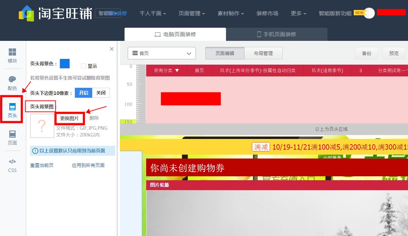Click the 更换图片 button

tap(70, 118)
